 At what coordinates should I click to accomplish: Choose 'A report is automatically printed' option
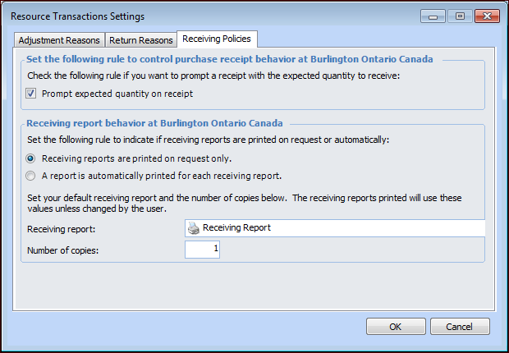(x=31, y=175)
